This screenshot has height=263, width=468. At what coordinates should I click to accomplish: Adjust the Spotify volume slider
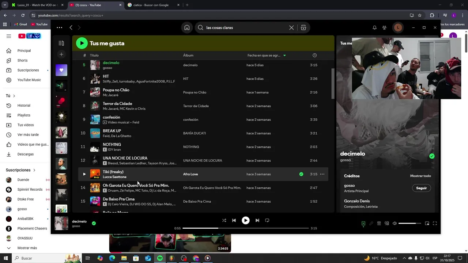point(409,224)
